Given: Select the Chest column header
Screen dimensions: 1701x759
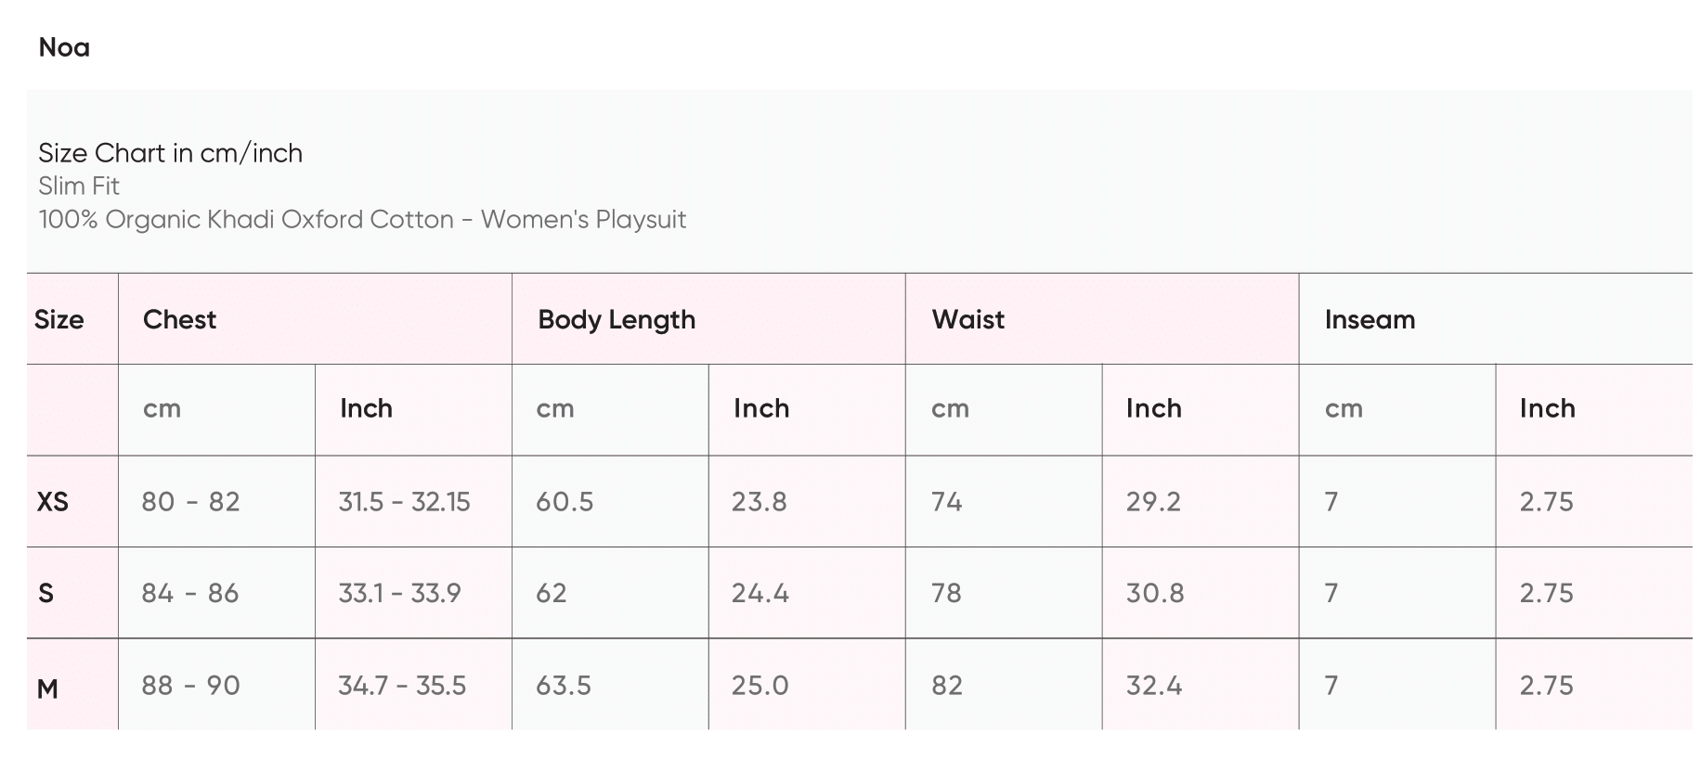Looking at the screenshot, I should 179,320.
